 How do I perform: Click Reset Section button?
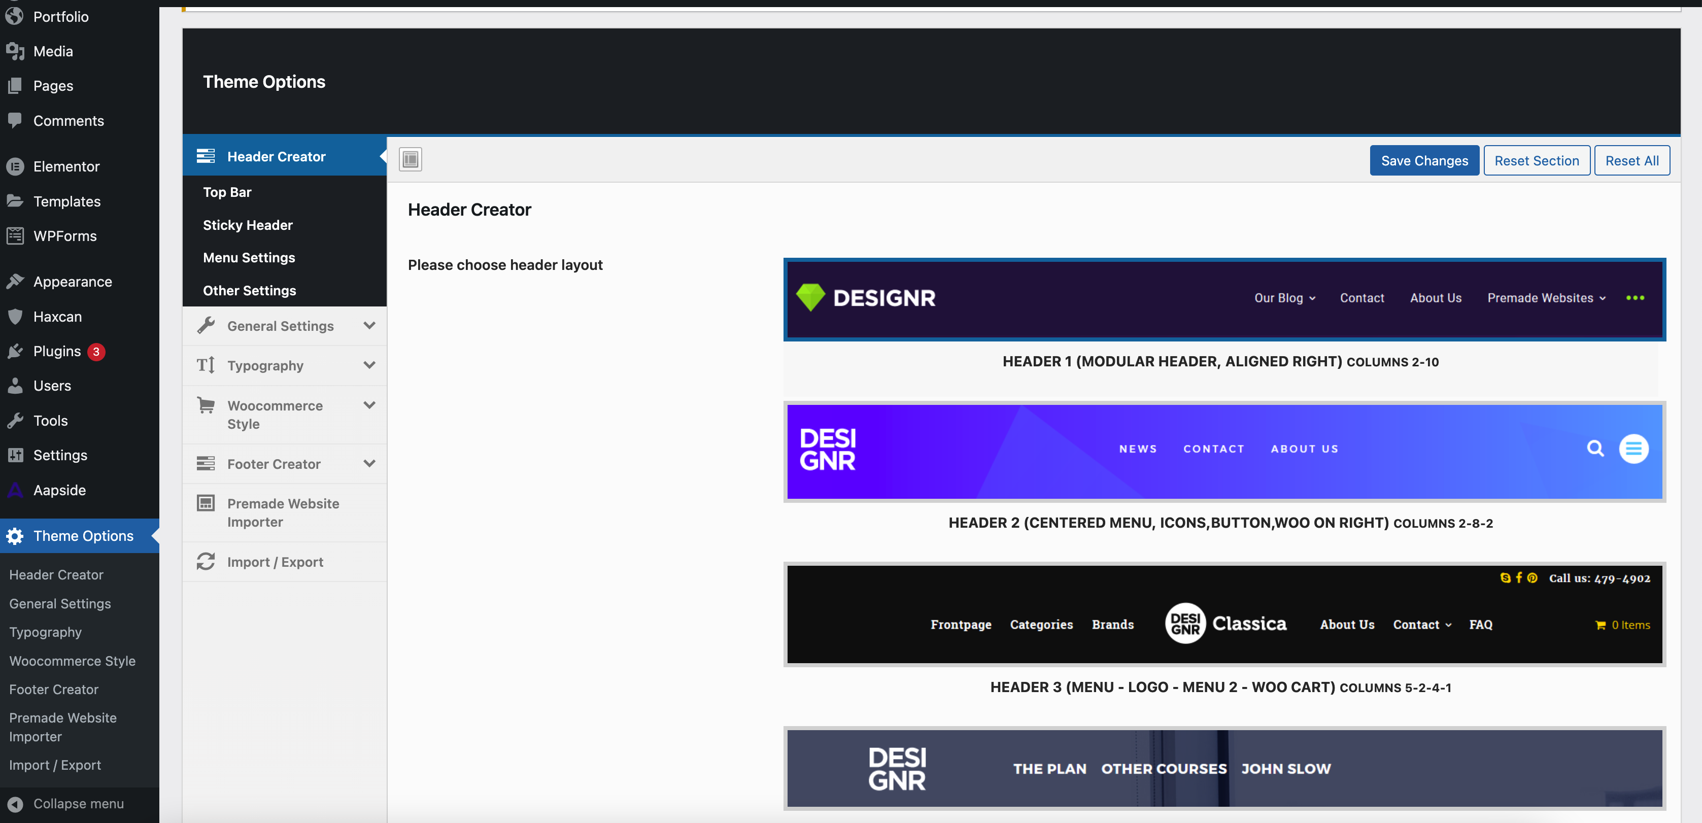(1536, 160)
